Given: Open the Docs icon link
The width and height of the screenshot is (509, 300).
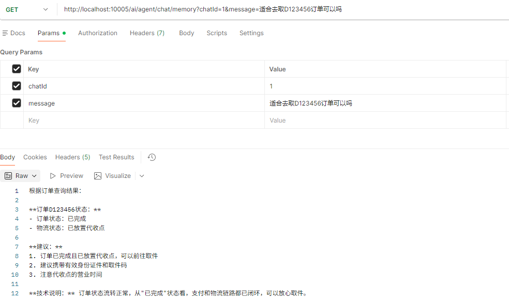Looking at the screenshot, I should [5, 33].
